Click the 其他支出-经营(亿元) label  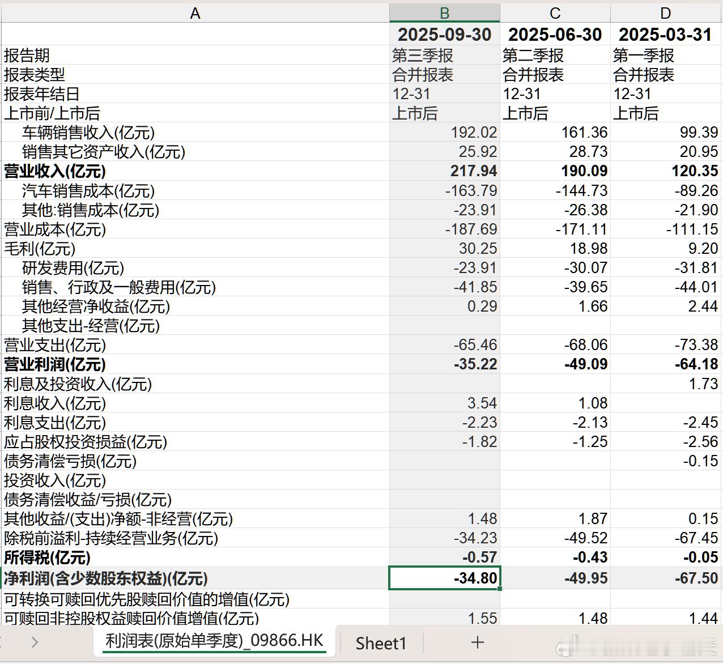tap(91, 326)
